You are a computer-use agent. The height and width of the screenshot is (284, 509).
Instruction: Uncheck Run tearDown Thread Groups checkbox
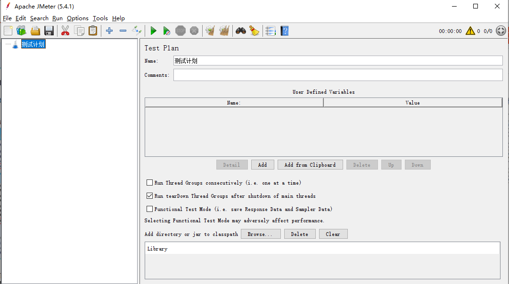coord(150,196)
